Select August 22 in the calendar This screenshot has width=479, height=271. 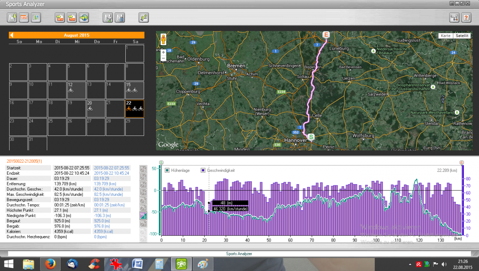coord(135,108)
